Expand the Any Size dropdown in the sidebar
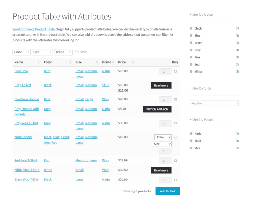Image resolution: width=259 pixels, height=206 pixels. click(214, 103)
